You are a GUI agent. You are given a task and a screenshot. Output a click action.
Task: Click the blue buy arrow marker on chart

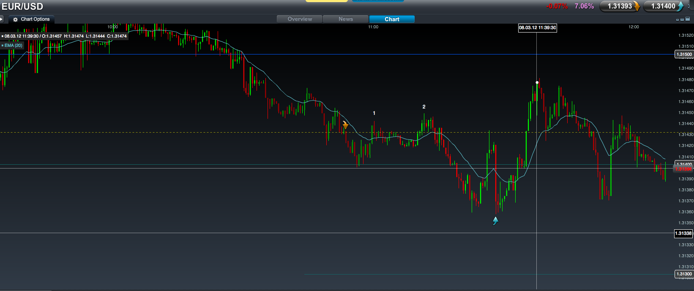pyautogui.click(x=495, y=220)
